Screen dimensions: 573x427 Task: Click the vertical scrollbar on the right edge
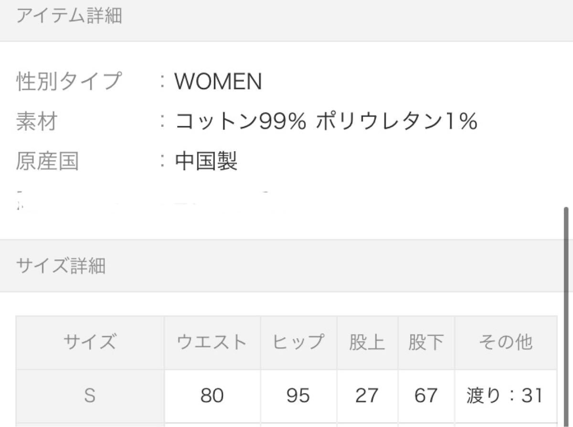point(566,310)
